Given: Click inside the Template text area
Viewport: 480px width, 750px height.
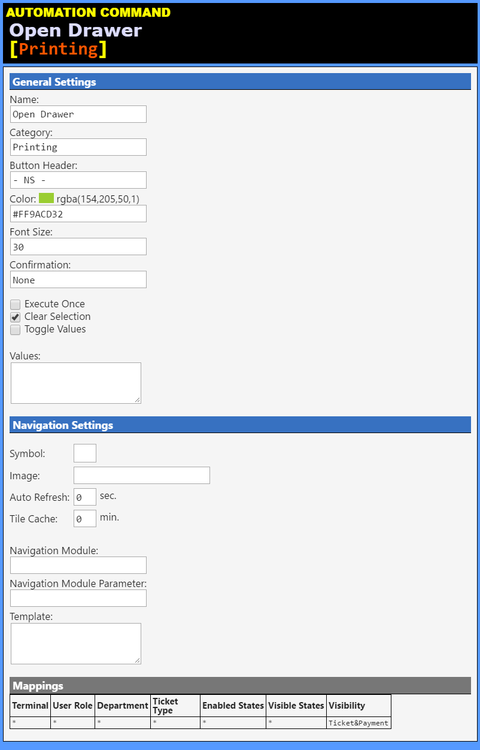Looking at the screenshot, I should [x=75, y=643].
